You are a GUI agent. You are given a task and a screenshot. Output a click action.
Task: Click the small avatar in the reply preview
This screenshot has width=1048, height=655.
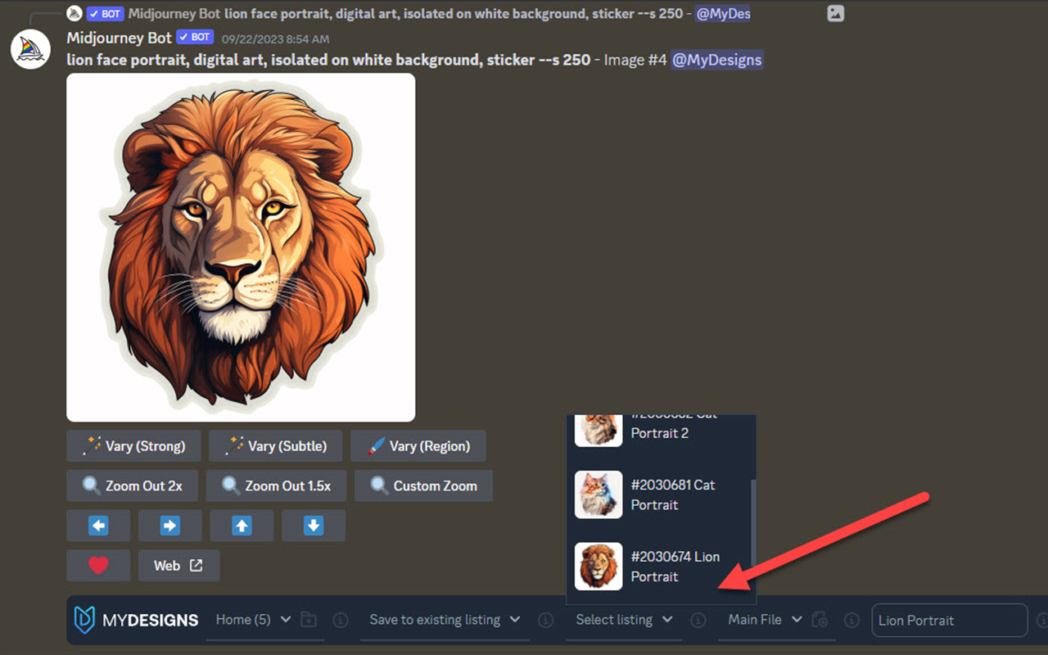pyautogui.click(x=75, y=14)
